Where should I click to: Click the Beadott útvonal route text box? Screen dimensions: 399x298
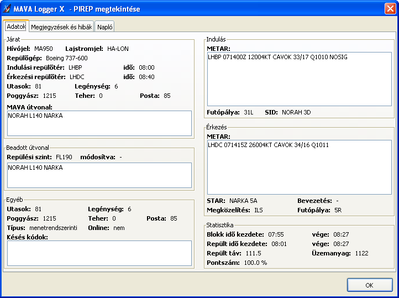[x=99, y=175]
